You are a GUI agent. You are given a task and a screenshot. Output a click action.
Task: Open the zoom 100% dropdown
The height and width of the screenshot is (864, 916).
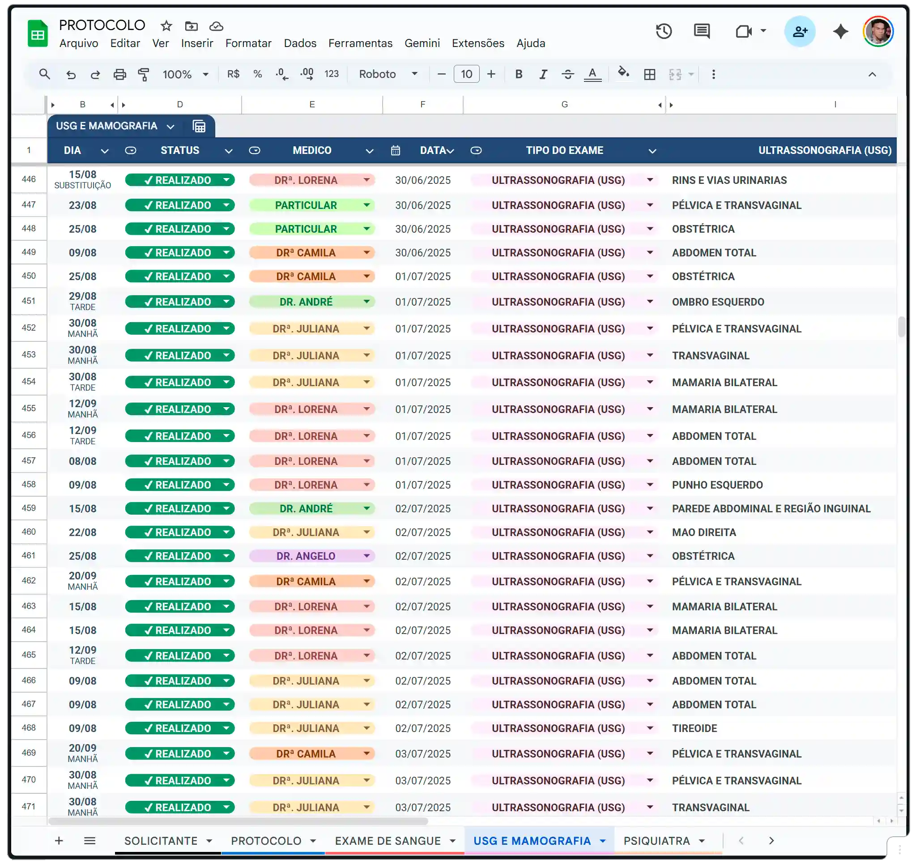[185, 74]
